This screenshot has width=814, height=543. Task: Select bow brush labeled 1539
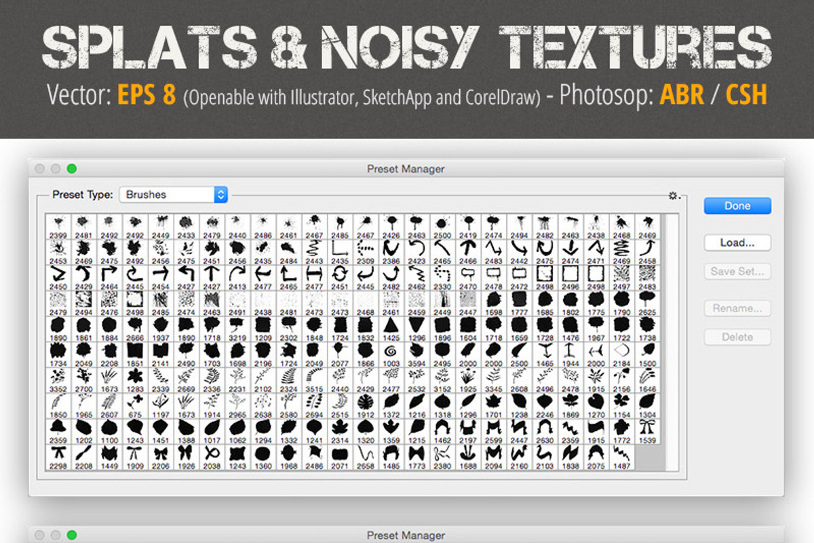coord(648,431)
